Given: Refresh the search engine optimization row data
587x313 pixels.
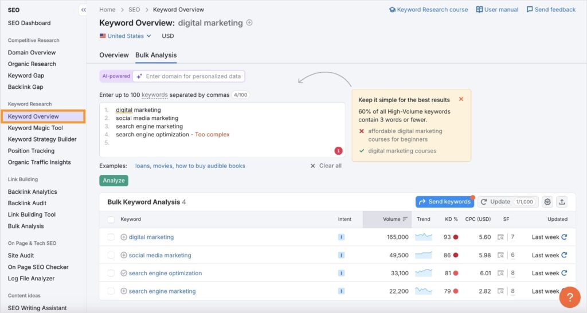Looking at the screenshot, I should coord(564,273).
